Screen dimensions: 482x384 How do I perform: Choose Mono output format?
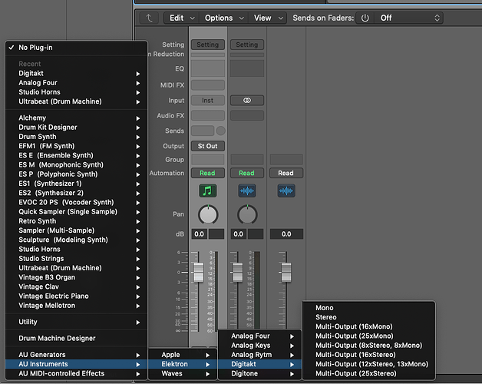pos(369,308)
